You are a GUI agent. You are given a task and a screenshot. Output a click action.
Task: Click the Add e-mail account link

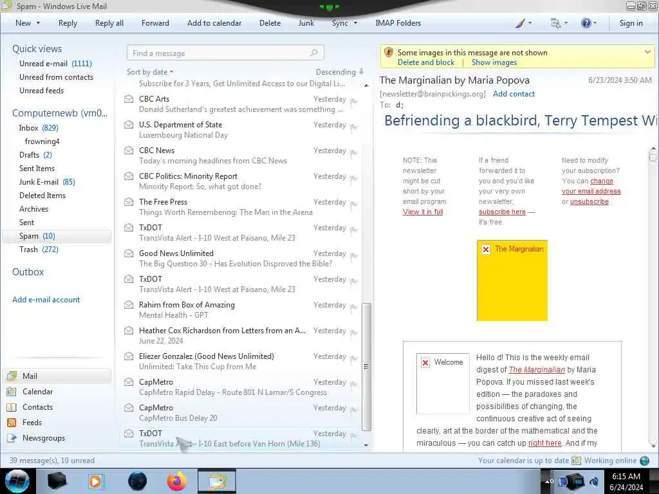[46, 300]
